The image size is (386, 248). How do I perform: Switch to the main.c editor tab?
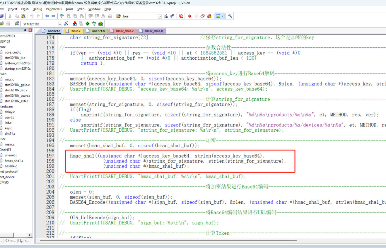(73, 31)
